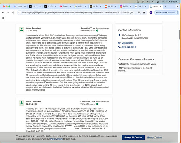Click the 02/05/2025 complaint user avatar
The width and height of the screenshot is (181, 143).
click(21, 103)
